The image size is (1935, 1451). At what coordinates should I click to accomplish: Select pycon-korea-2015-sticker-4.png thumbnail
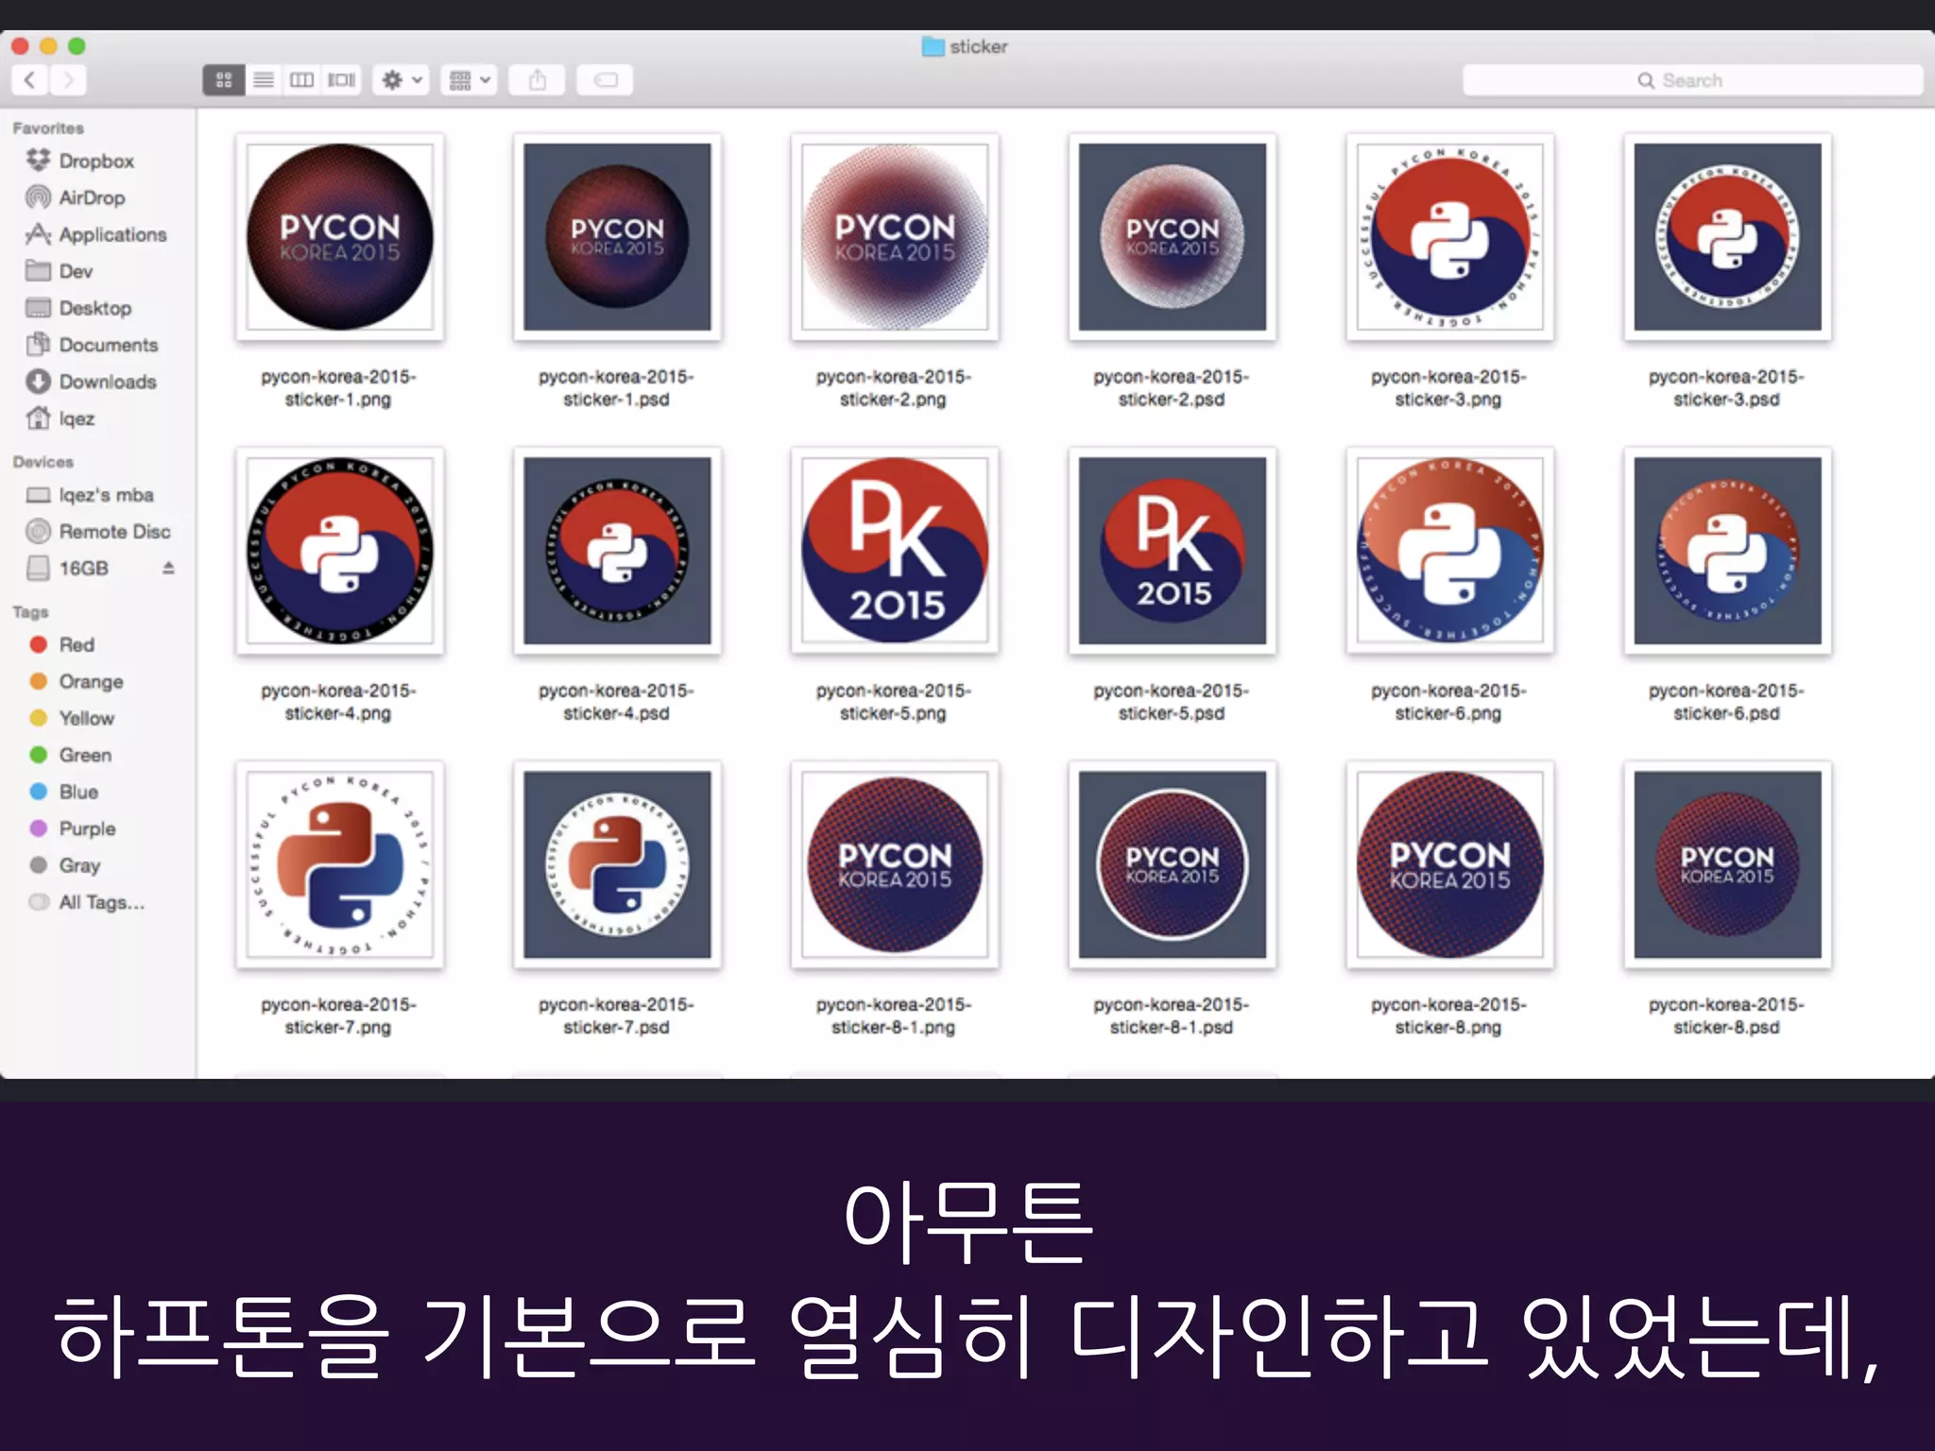point(339,551)
